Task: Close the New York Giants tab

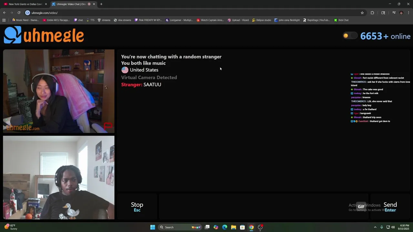Action: [x=46, y=4]
